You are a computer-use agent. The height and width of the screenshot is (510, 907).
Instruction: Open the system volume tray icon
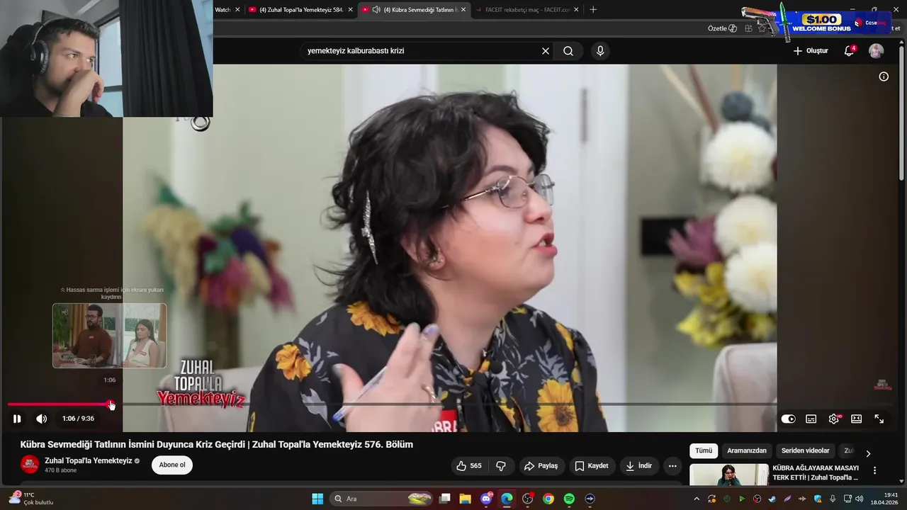coord(860,499)
